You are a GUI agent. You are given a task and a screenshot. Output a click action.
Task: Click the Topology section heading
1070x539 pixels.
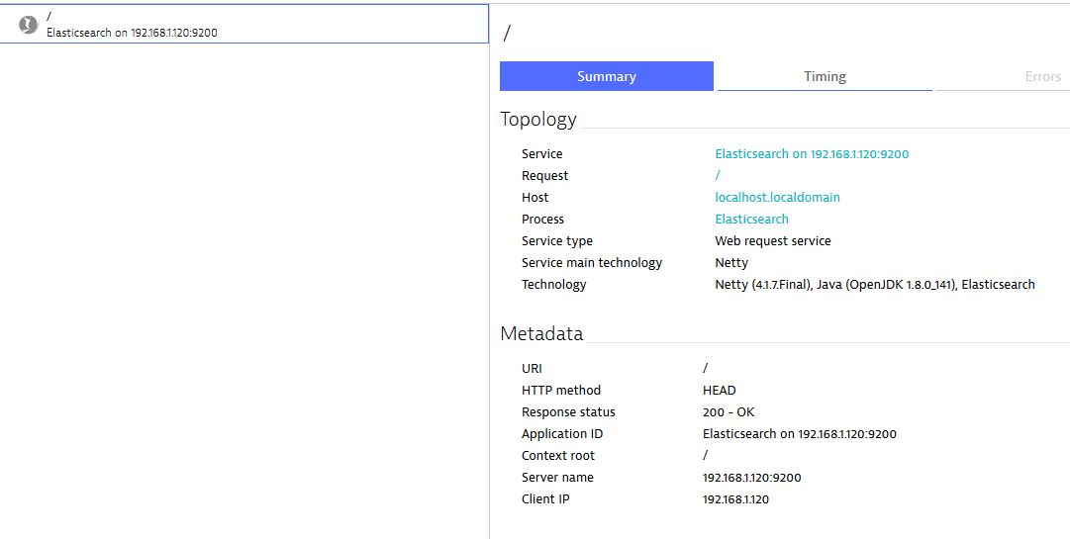pos(537,120)
